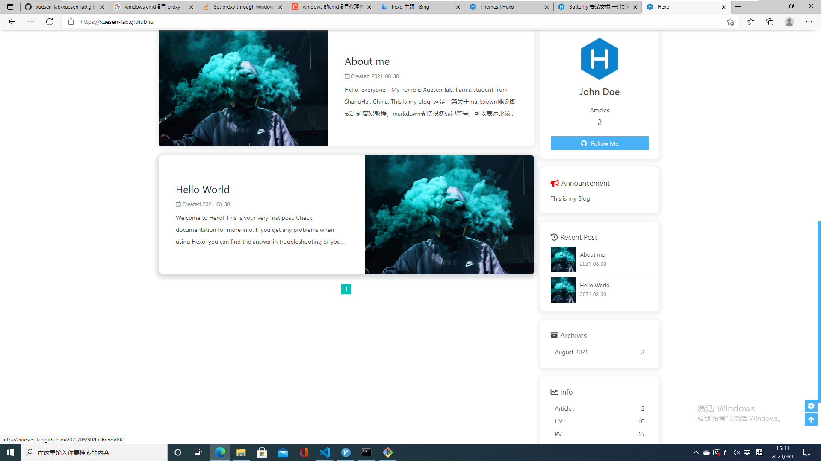Click the Hello World post title link
The width and height of the screenshot is (821, 461).
pyautogui.click(x=202, y=189)
